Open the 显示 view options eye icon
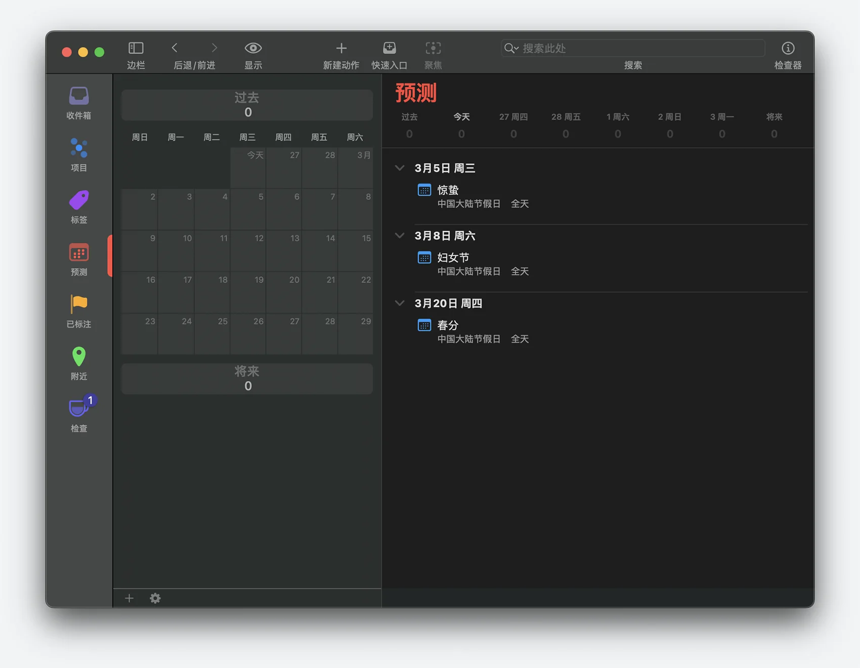The width and height of the screenshot is (860, 668). point(253,48)
